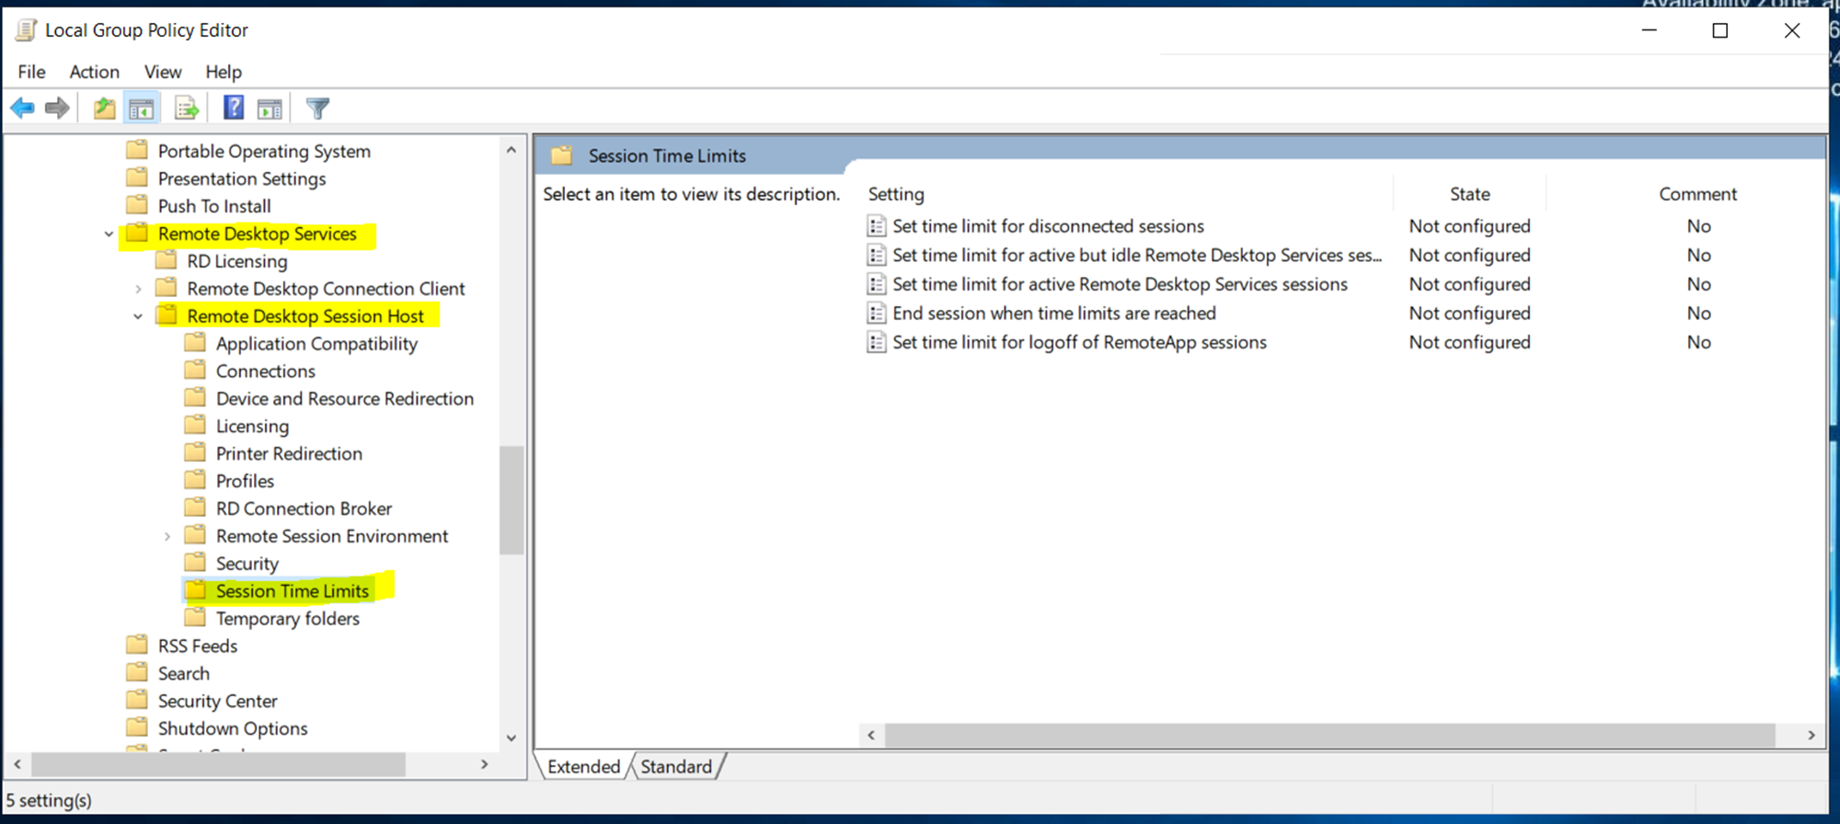Click folder icon next to RSS Feeds

tap(137, 645)
